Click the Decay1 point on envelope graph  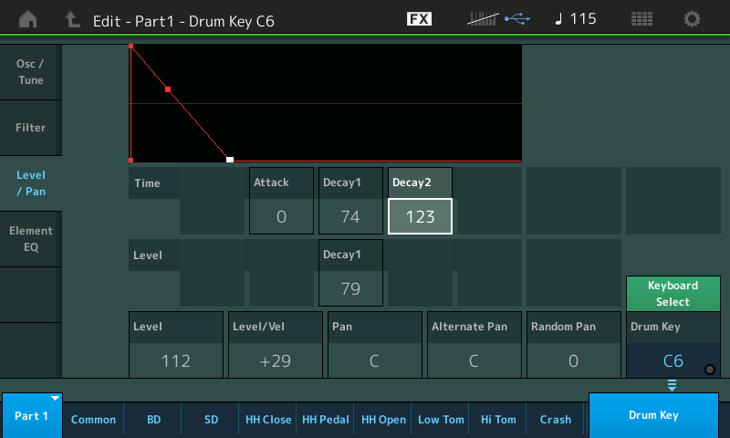click(168, 89)
